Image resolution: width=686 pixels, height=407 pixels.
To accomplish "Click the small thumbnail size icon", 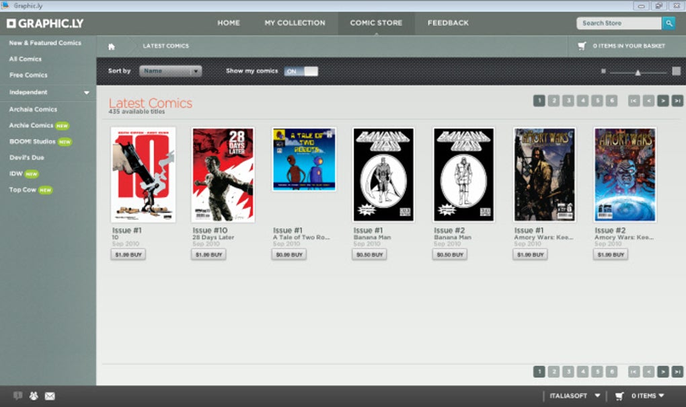I will [x=603, y=71].
